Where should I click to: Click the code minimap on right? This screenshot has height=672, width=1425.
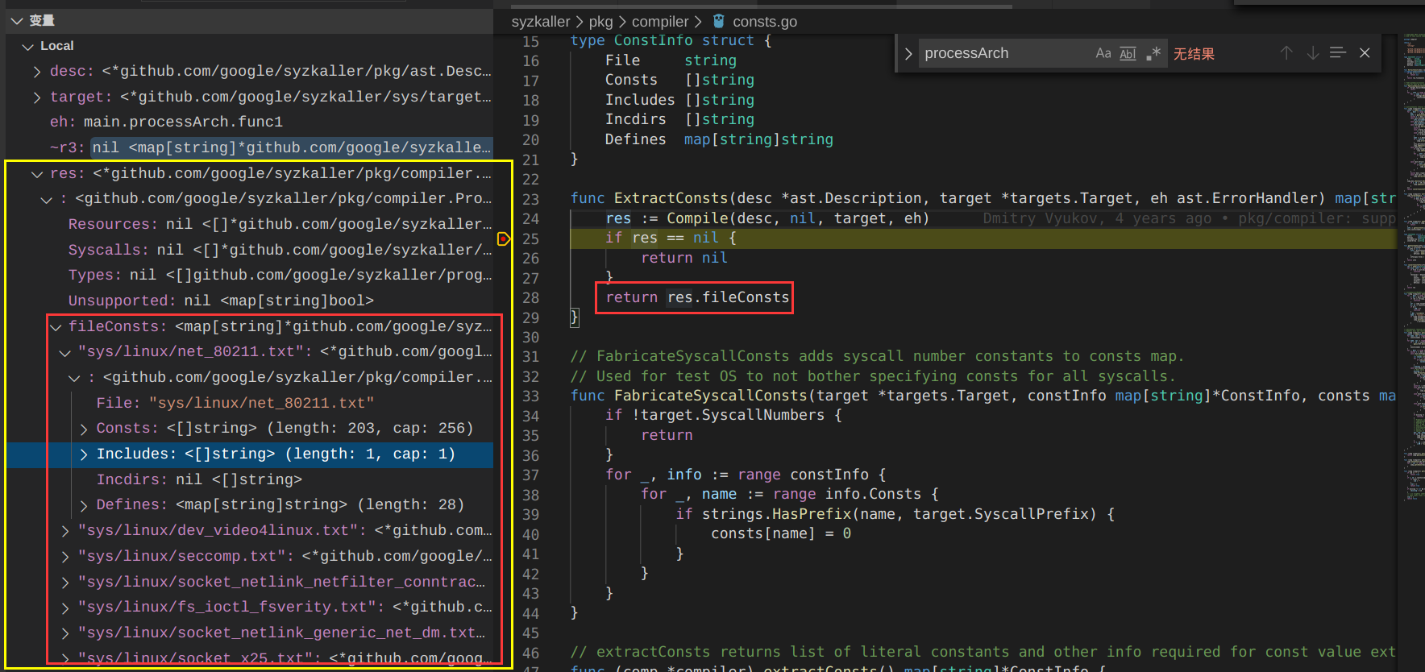[1413, 242]
